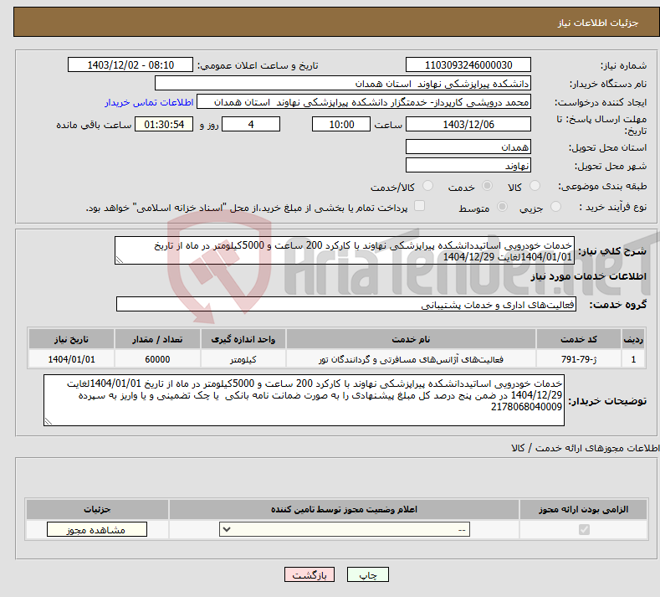Click the service code cell ژ-79-791
Image resolution: width=660 pixels, height=597 pixels.
pos(579,359)
